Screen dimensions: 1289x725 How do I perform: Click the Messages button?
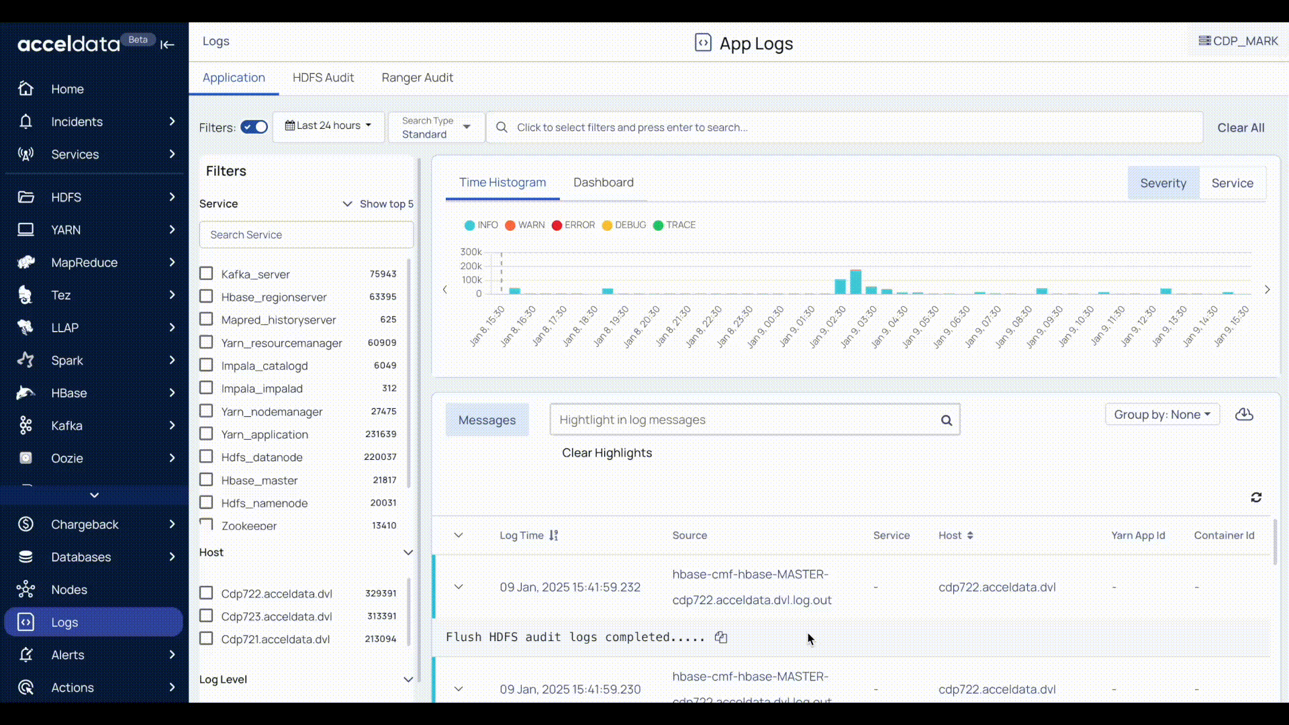(487, 420)
